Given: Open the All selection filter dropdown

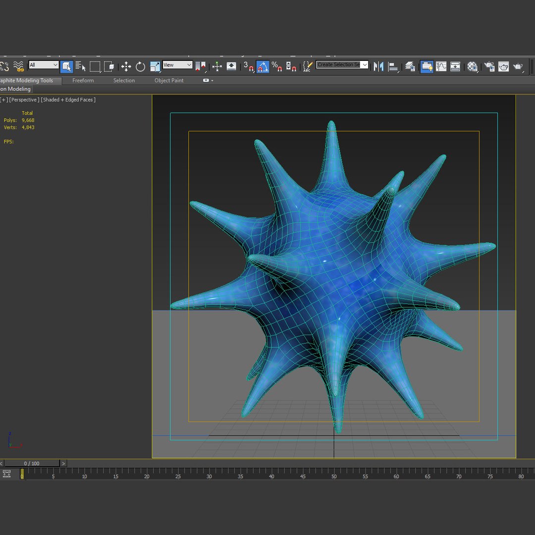Looking at the screenshot, I should pos(44,65).
